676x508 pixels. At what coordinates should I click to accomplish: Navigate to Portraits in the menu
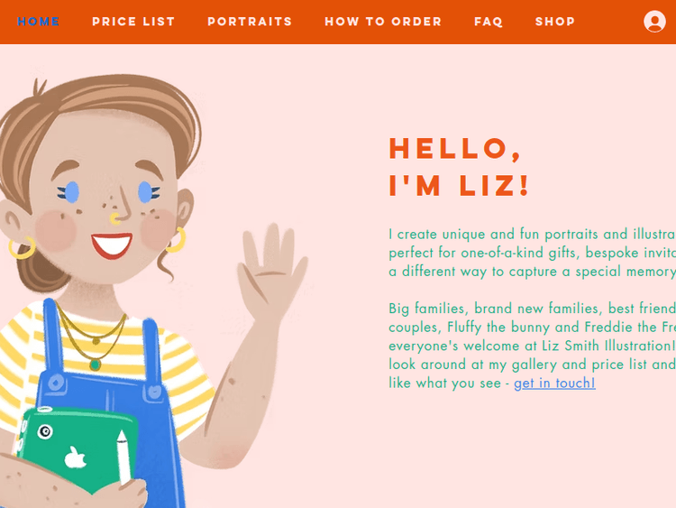[x=250, y=22]
